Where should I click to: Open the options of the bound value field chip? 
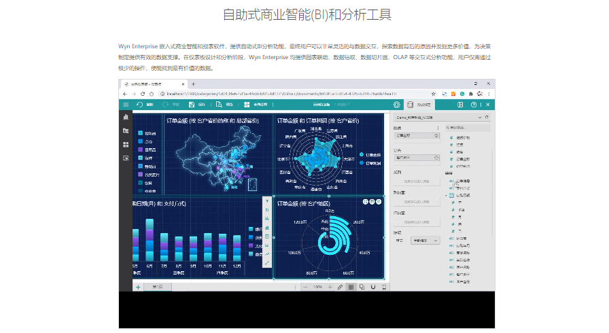point(436,135)
